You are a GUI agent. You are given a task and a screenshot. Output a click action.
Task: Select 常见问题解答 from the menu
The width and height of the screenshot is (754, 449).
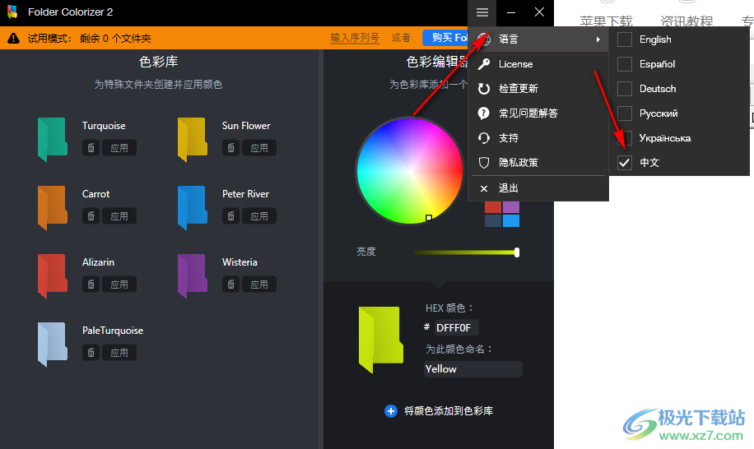click(x=538, y=113)
